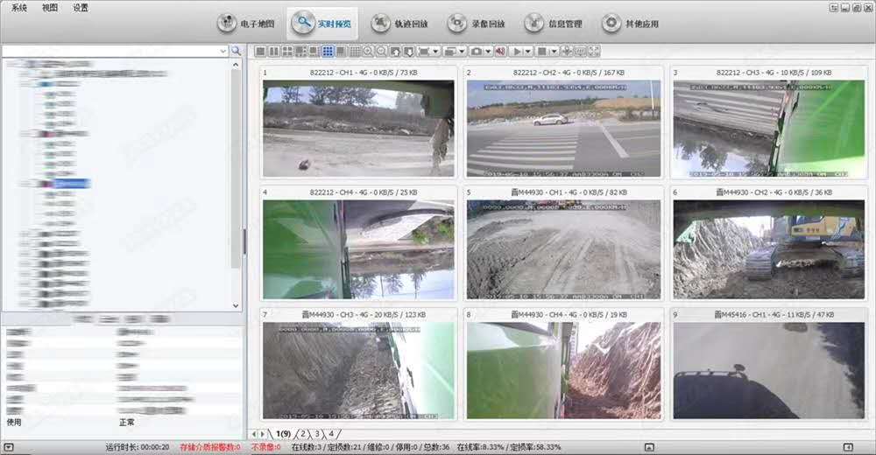This screenshot has height=455, width=876.
Task: Open the 其他应用 other applications module
Action: pyautogui.click(x=630, y=24)
